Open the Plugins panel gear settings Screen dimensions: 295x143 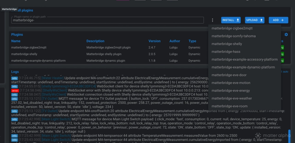point(286,34)
